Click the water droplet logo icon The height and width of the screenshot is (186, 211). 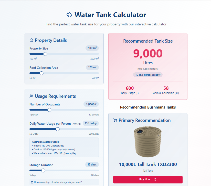(x=69, y=15)
